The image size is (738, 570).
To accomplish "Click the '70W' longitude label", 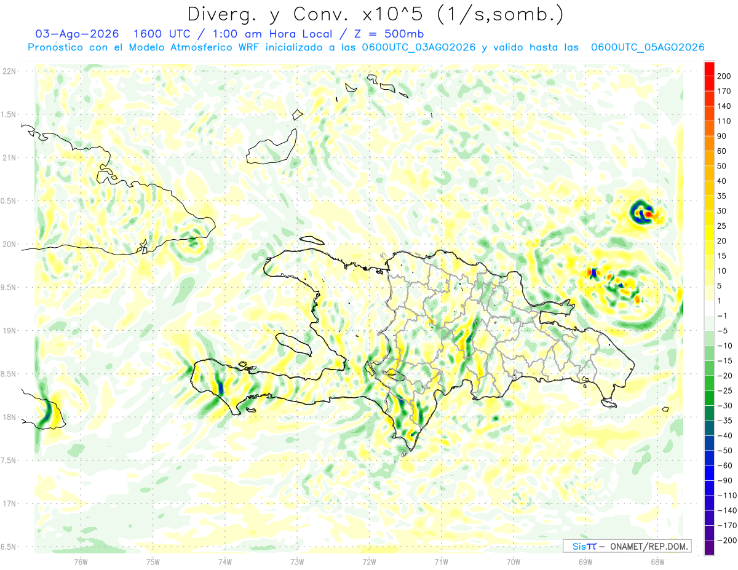I will tap(514, 562).
